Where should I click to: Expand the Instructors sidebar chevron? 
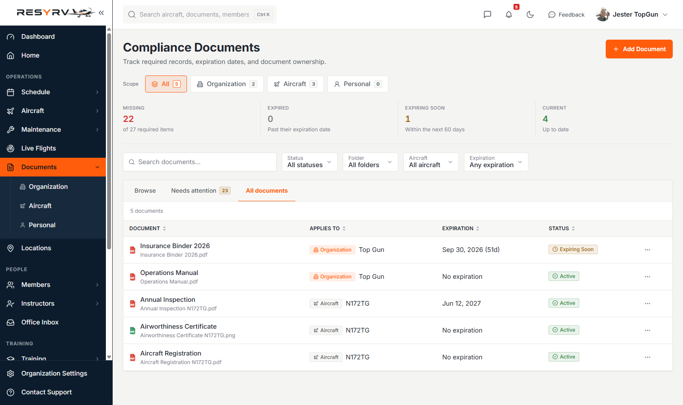pos(97,304)
